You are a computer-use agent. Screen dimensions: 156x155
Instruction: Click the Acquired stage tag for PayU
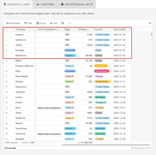(70, 71)
